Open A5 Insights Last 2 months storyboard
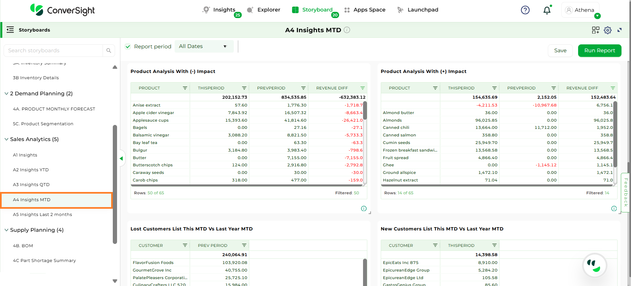Image resolution: width=631 pixels, height=286 pixels. (42, 215)
